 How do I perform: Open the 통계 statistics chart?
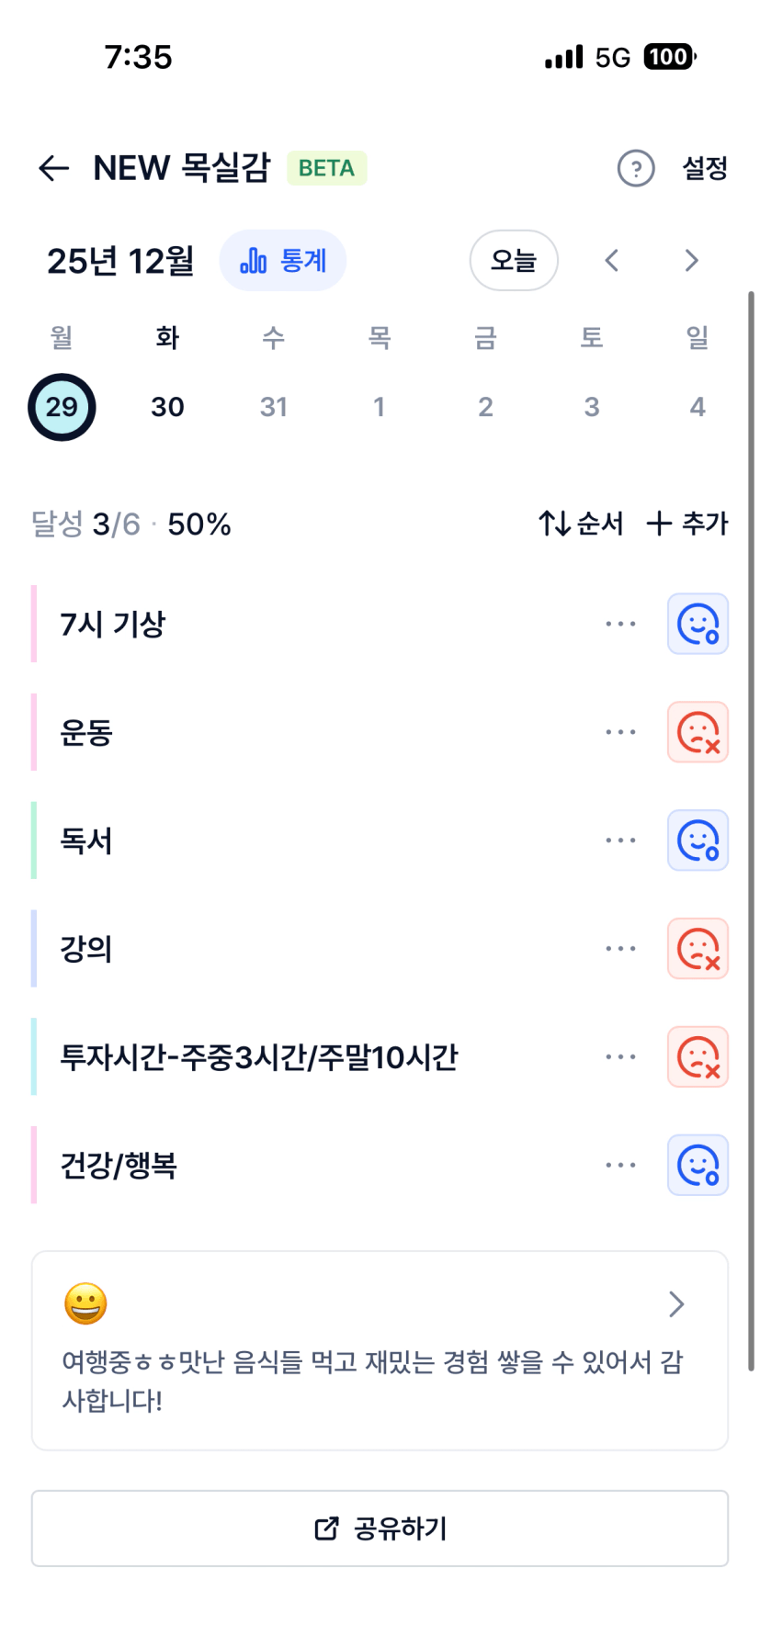point(283,261)
